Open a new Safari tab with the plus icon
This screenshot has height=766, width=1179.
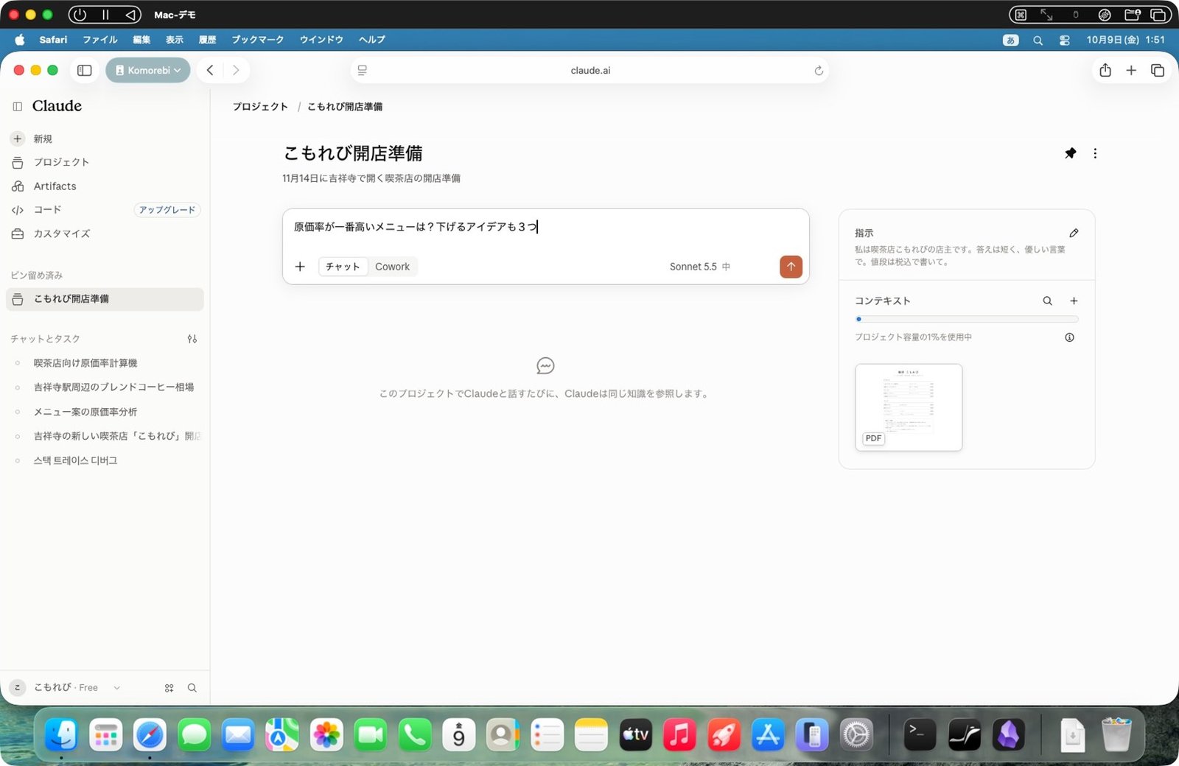tap(1131, 70)
